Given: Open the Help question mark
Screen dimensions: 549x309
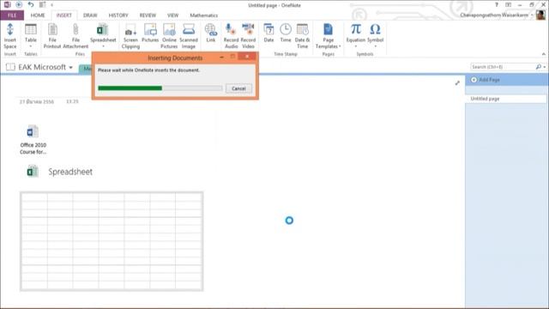Looking at the screenshot, I should point(497,4).
